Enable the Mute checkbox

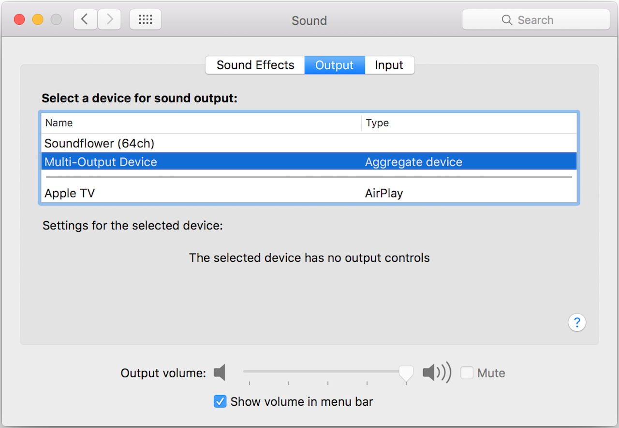tap(467, 373)
